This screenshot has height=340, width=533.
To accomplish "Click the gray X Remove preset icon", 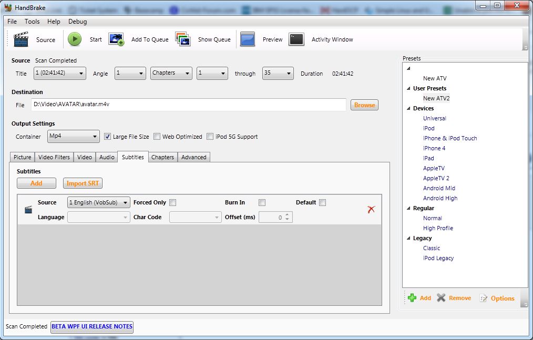I will (x=441, y=298).
